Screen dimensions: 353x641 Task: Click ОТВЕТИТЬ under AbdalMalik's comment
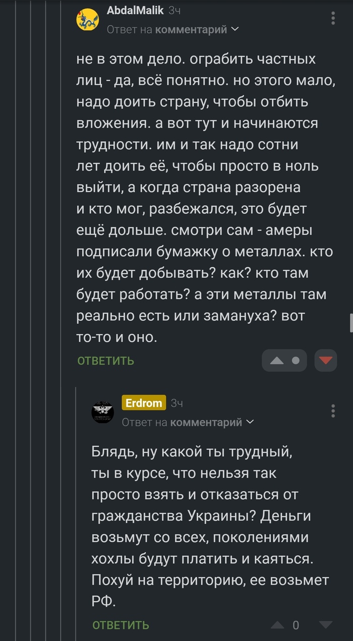106,361
